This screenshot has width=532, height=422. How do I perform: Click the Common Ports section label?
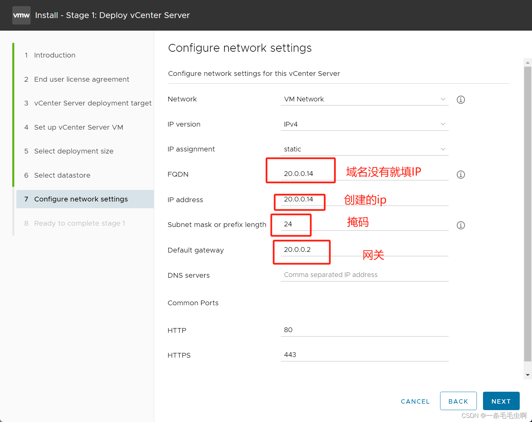tap(193, 303)
